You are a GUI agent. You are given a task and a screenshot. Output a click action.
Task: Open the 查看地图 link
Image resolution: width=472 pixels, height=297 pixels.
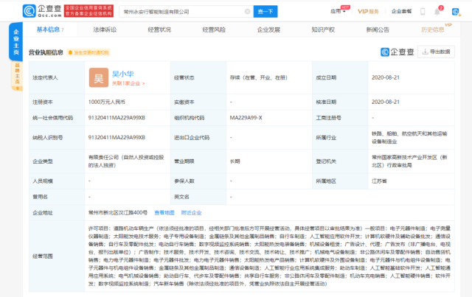tap(164, 213)
